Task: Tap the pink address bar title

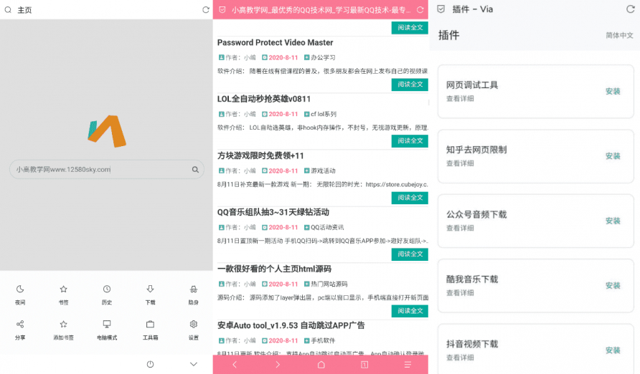Action: pos(321,10)
